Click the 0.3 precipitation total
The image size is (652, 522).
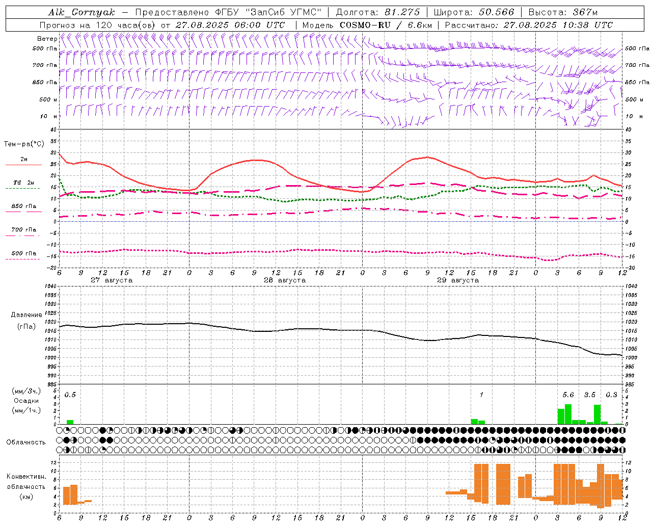tap(611, 395)
